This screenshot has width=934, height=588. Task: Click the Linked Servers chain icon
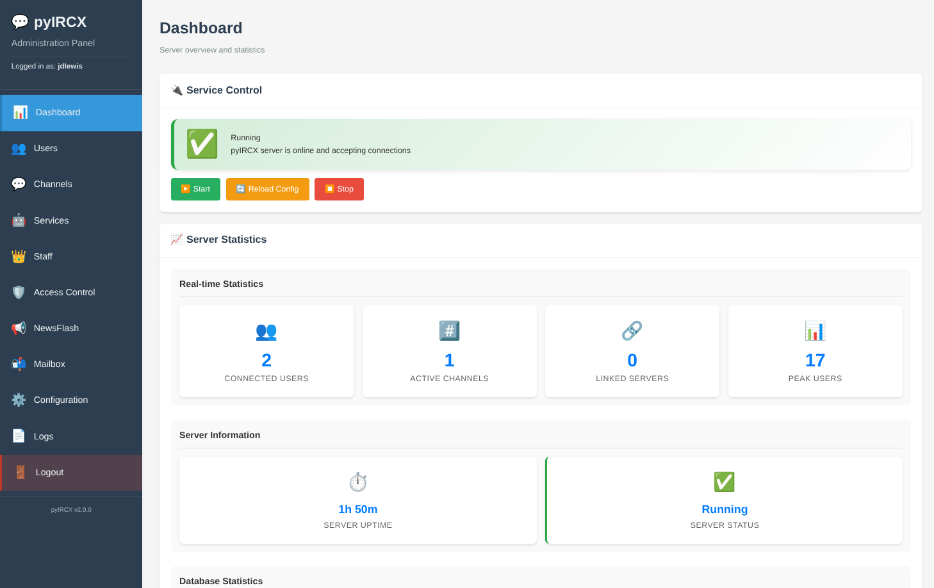632,331
